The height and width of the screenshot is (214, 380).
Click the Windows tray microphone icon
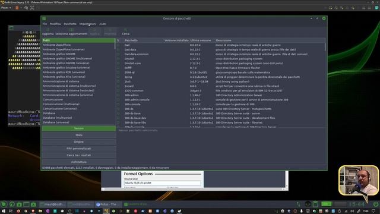point(301,211)
